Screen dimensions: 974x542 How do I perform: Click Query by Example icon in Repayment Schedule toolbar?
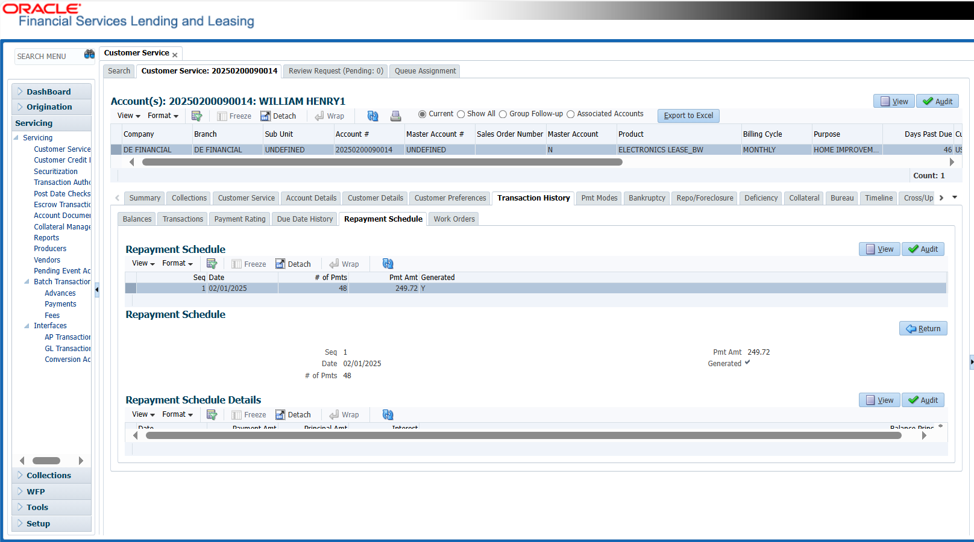[x=212, y=264]
